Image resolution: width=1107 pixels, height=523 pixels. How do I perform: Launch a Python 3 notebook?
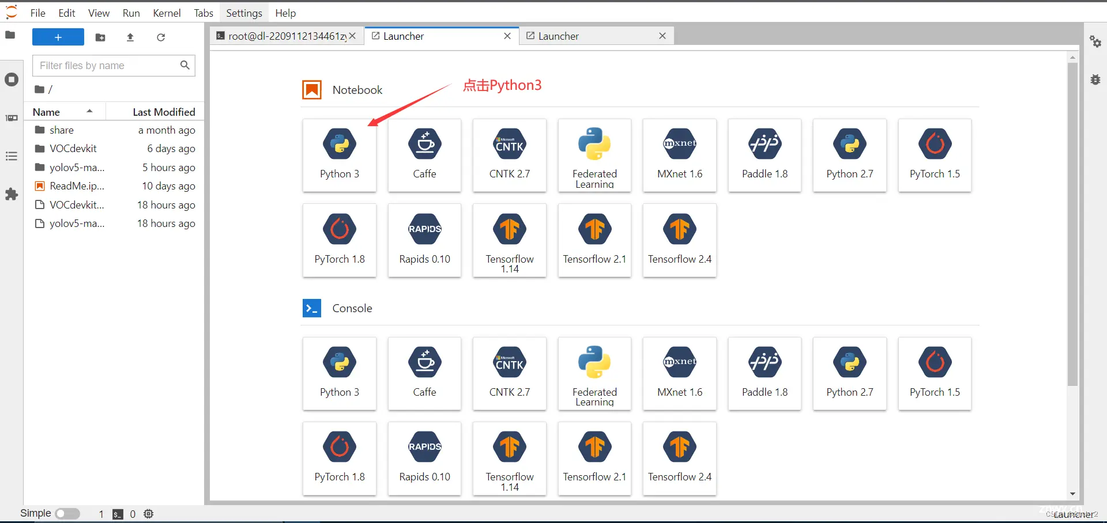(340, 156)
